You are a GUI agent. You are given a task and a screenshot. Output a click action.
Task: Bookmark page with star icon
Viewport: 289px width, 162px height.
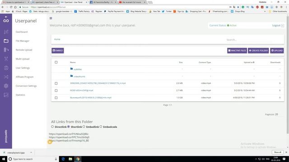[238, 7]
